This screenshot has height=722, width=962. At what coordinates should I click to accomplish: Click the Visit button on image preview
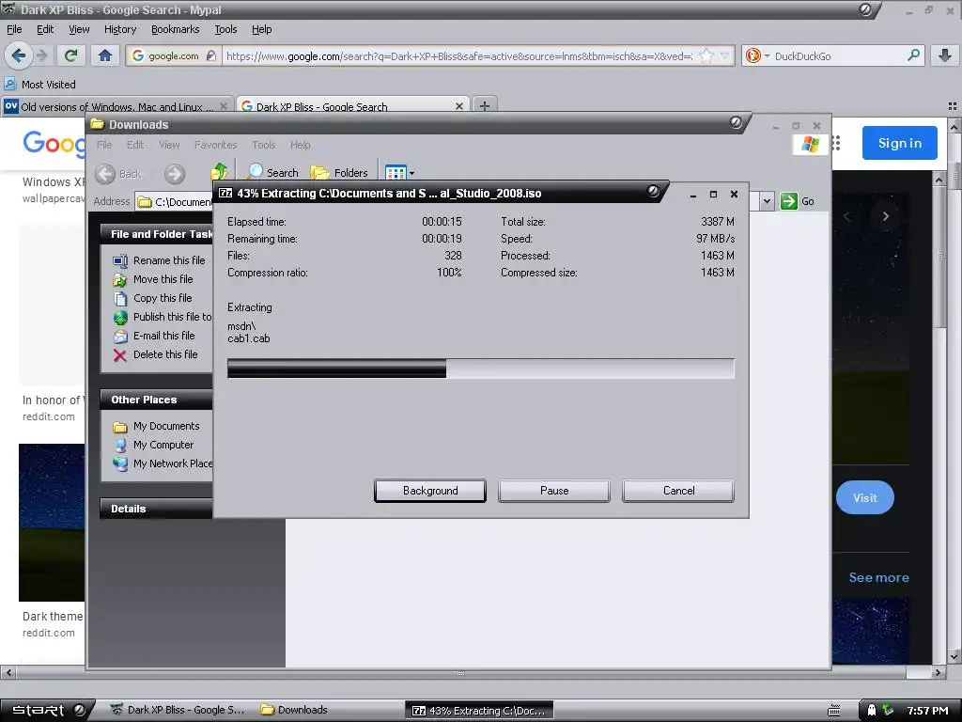coord(864,497)
